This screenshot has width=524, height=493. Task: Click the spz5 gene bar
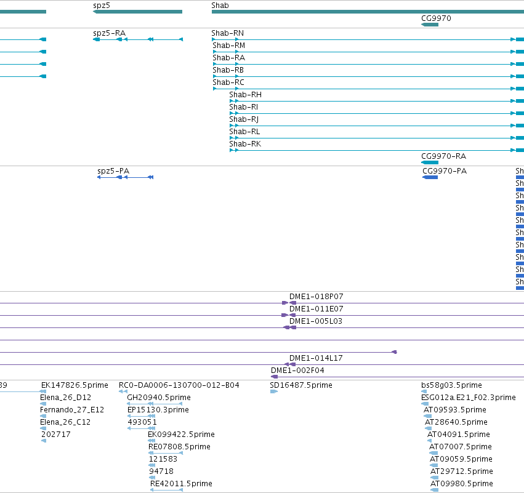(138, 12)
